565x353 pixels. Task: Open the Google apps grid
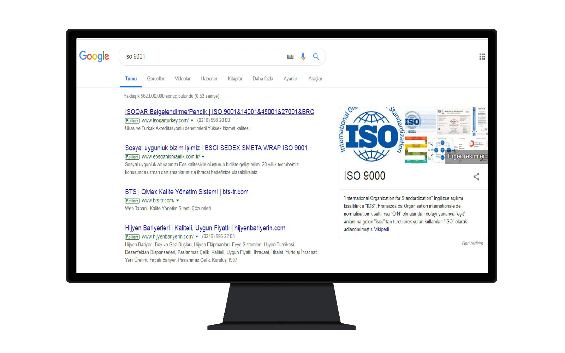(x=482, y=57)
